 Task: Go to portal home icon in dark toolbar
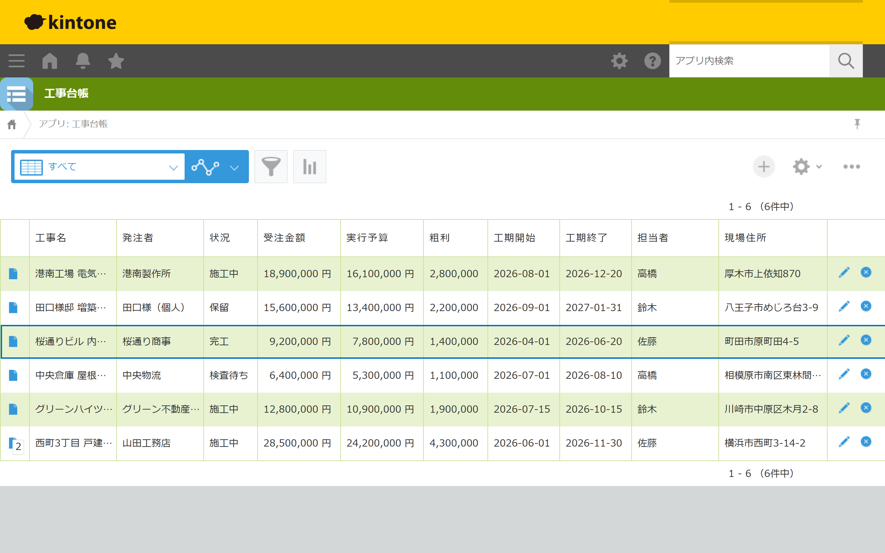point(50,61)
